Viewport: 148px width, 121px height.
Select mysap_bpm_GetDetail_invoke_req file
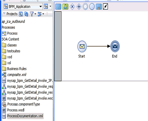tap(30, 86)
